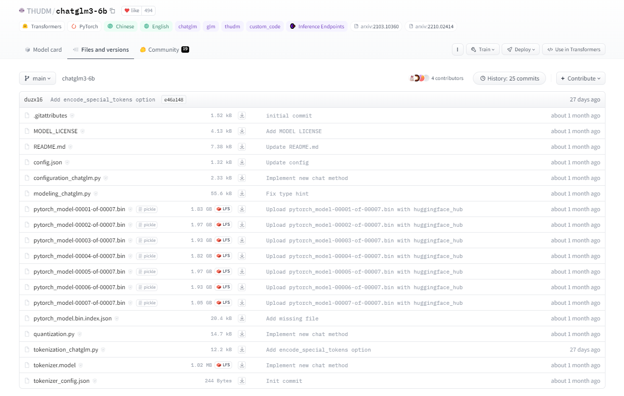Click Inference Endpoints tag
Screen dimensions: 624x396
317,26
